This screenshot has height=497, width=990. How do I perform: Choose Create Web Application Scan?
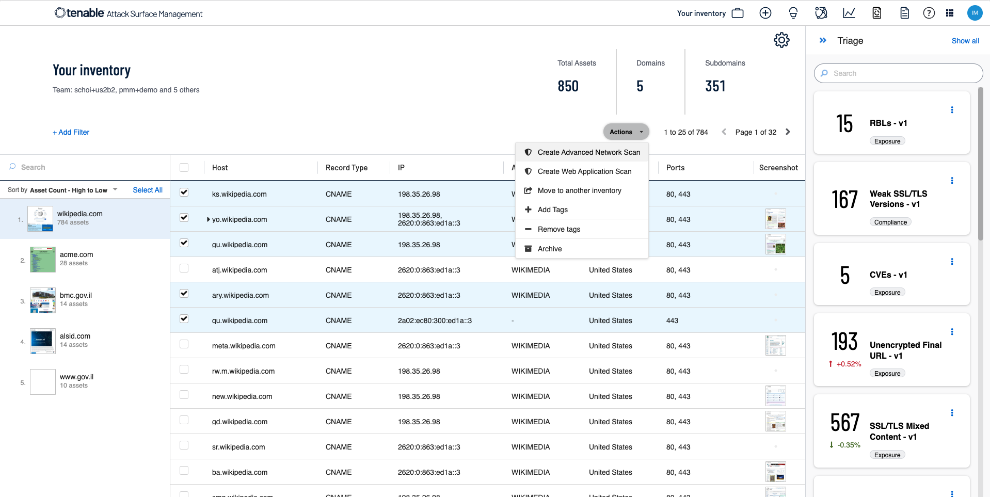coord(584,171)
